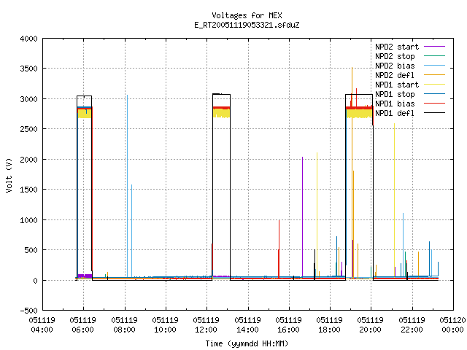Click the "NPD2 start" legend label

[x=397, y=47]
